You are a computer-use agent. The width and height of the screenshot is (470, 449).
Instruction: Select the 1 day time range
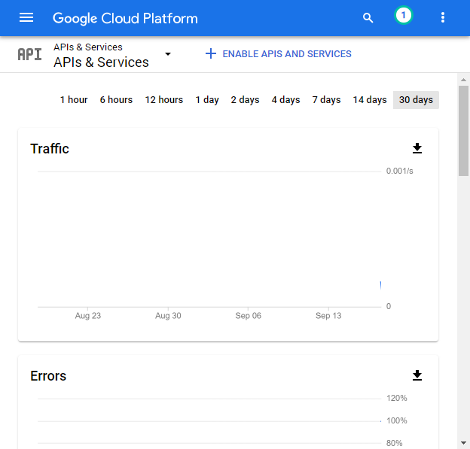[x=207, y=100]
